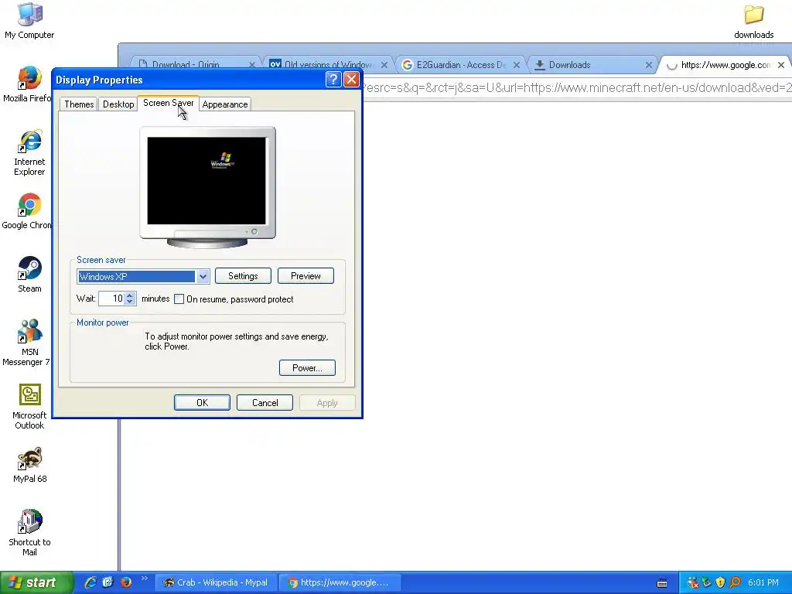Image resolution: width=792 pixels, height=594 pixels.
Task: Select the Steam desktop shortcut
Action: 29,275
